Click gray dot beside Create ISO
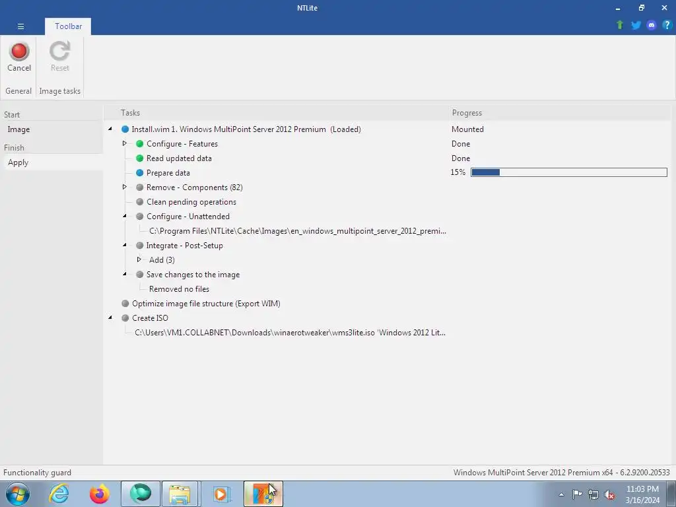Viewport: 676px width, 507px height. click(125, 318)
